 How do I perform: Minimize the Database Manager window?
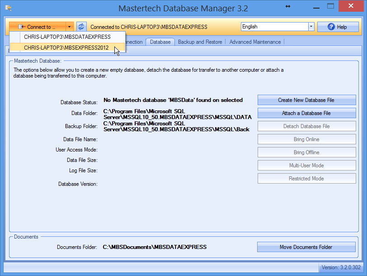coord(316,8)
